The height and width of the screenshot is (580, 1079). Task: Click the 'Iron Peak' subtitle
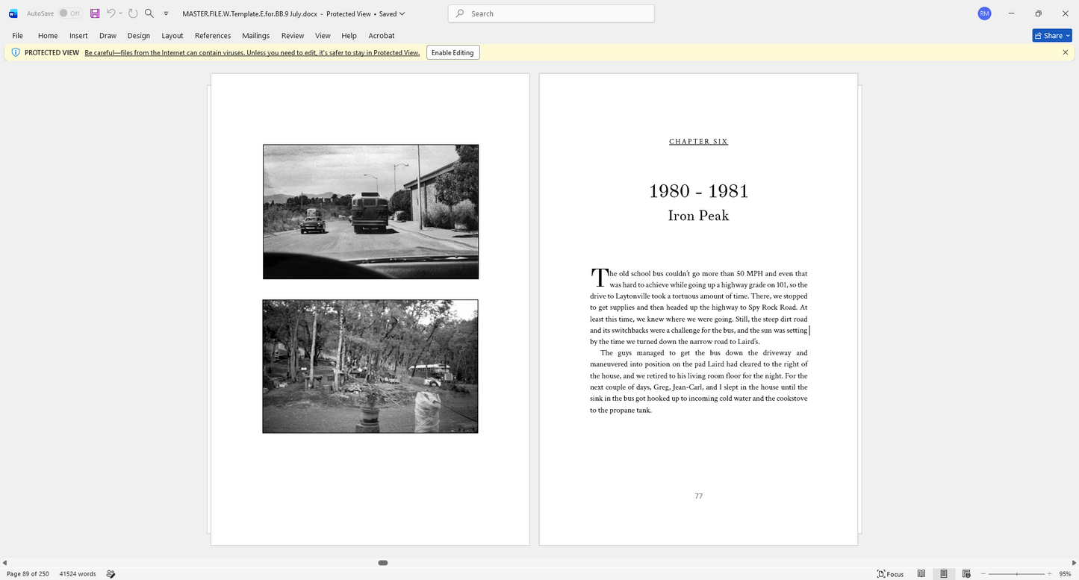coord(698,216)
